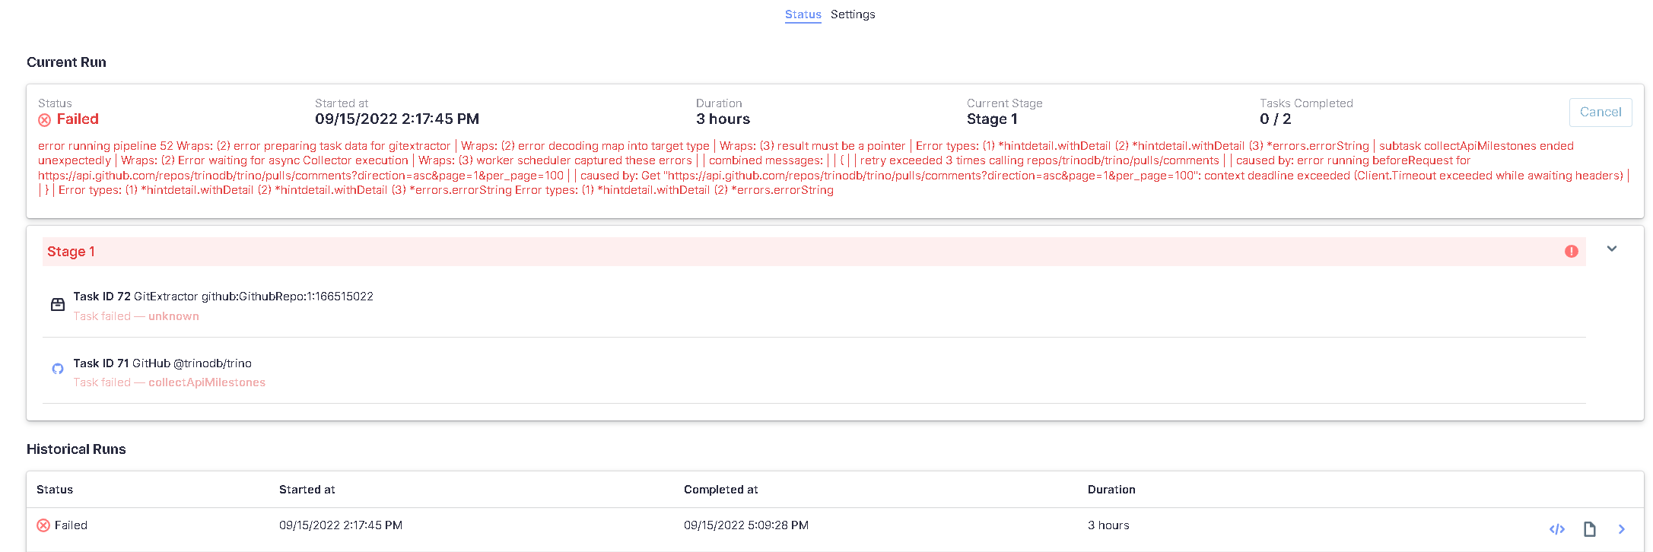Click the started time 09/15/2022 2:17:45 PM in Current Run
The width and height of the screenshot is (1653, 552).
coord(397,119)
